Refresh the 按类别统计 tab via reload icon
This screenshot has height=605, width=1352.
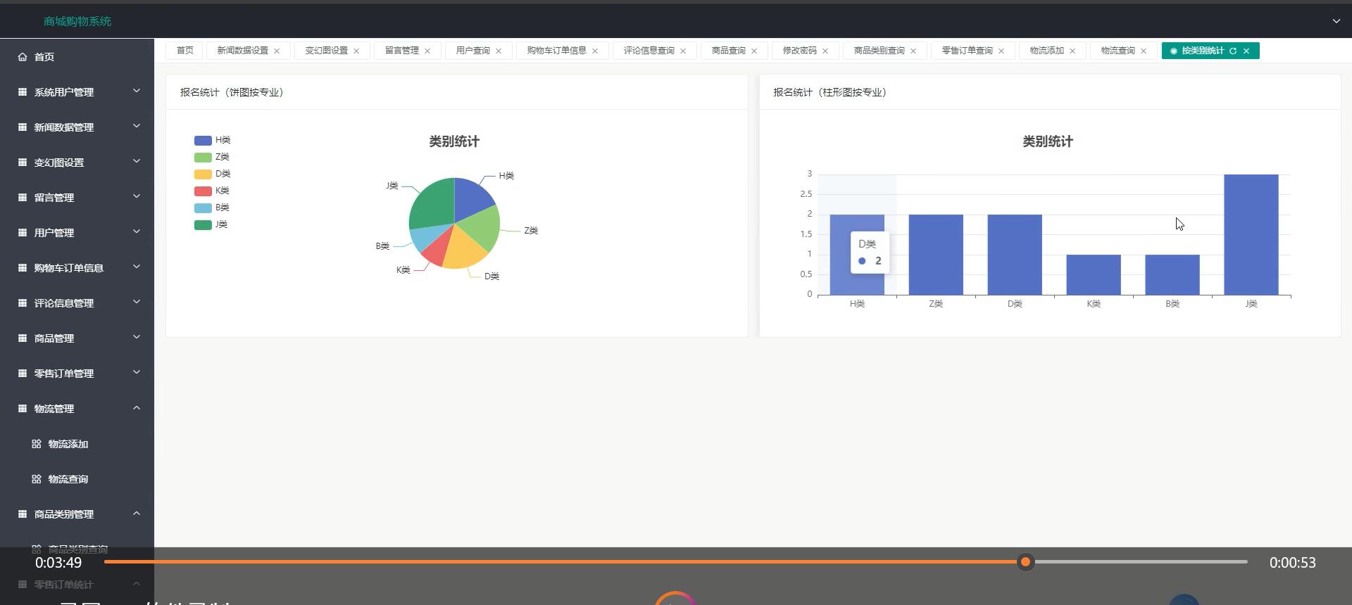coord(1233,51)
